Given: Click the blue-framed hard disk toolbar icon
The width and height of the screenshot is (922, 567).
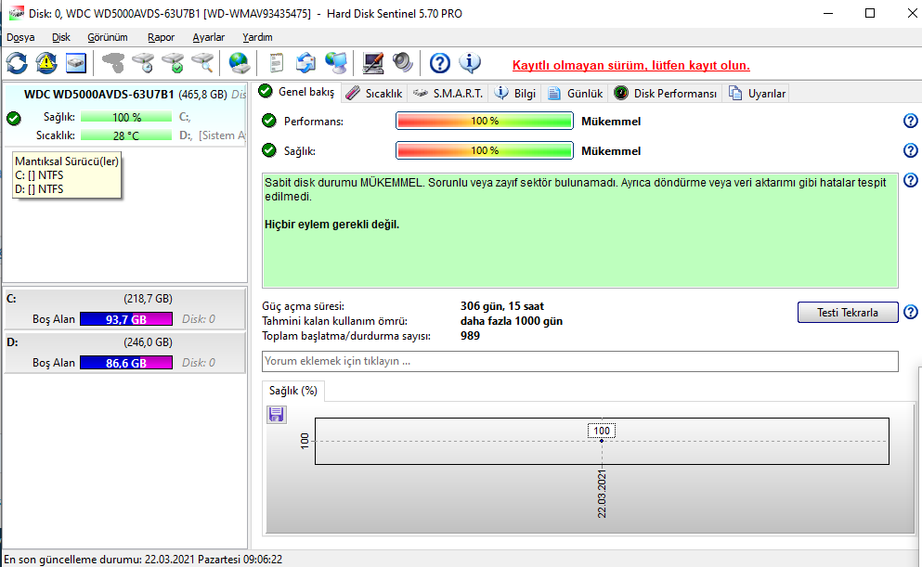Looking at the screenshot, I should [x=76, y=63].
